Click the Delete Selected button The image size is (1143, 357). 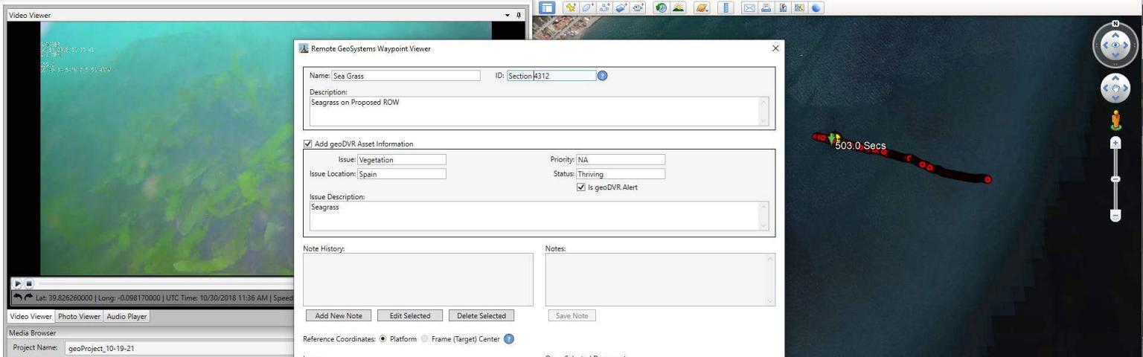click(481, 316)
